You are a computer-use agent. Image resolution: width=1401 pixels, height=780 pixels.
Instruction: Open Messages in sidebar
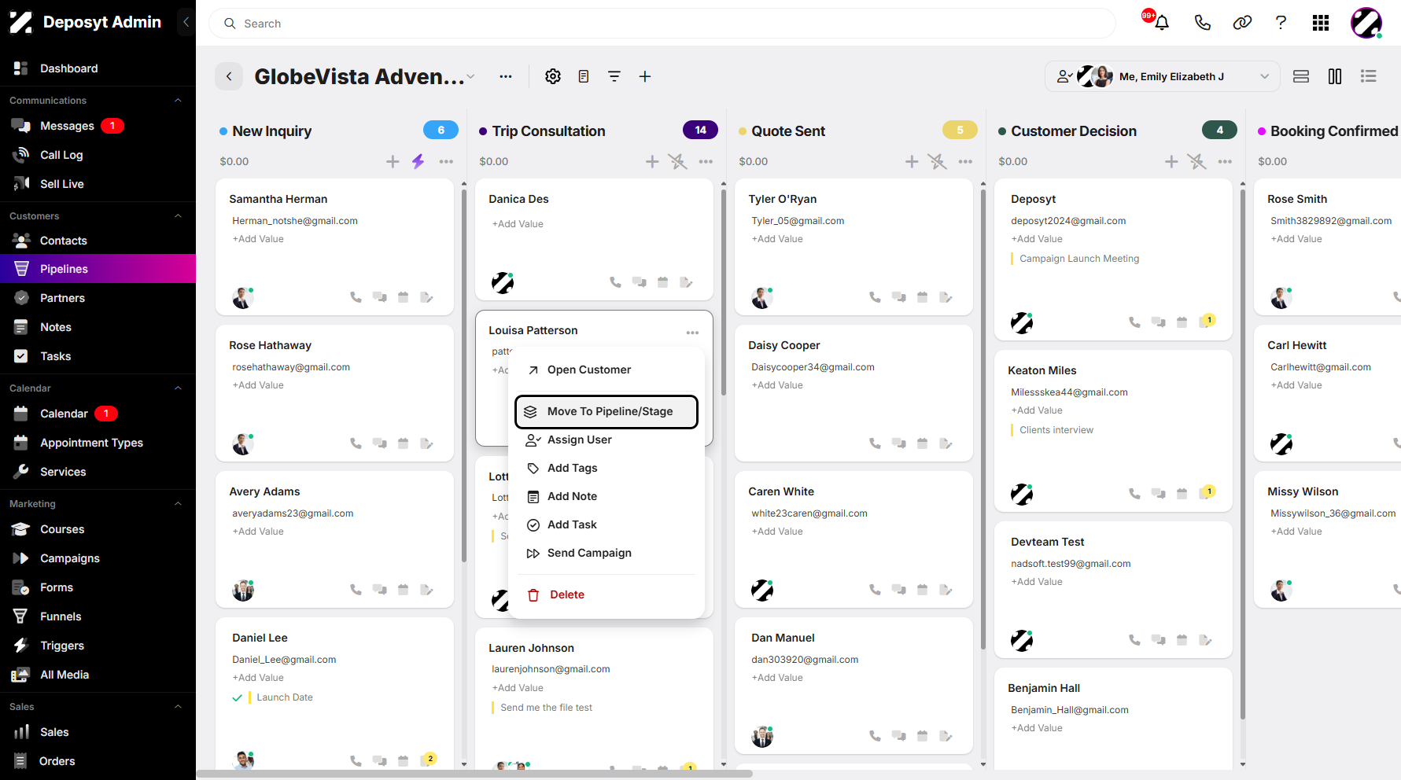[x=98, y=126]
